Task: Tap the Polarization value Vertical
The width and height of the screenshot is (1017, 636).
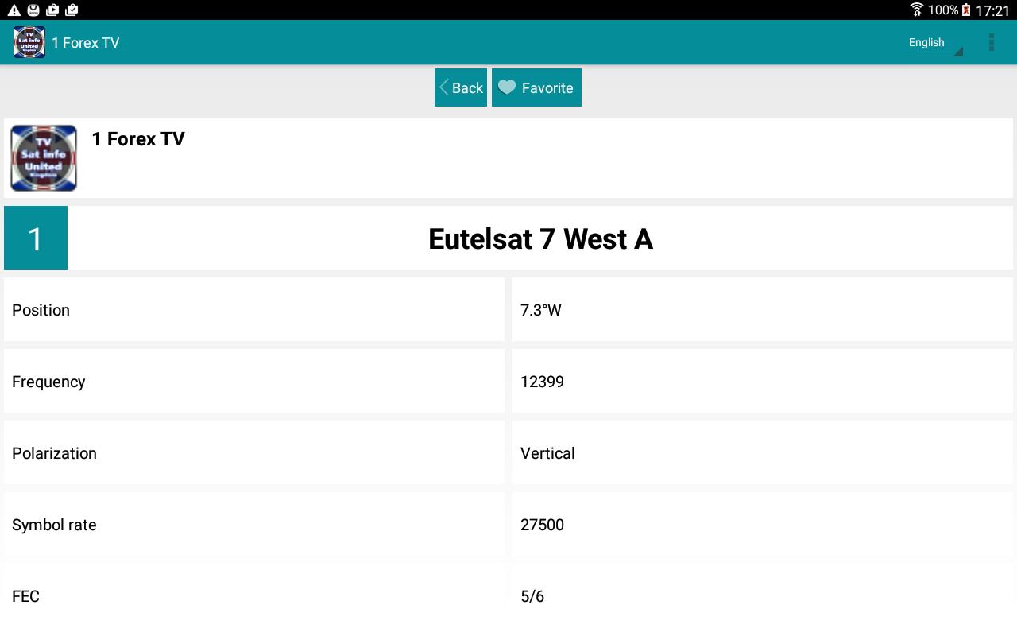Action: coord(547,453)
